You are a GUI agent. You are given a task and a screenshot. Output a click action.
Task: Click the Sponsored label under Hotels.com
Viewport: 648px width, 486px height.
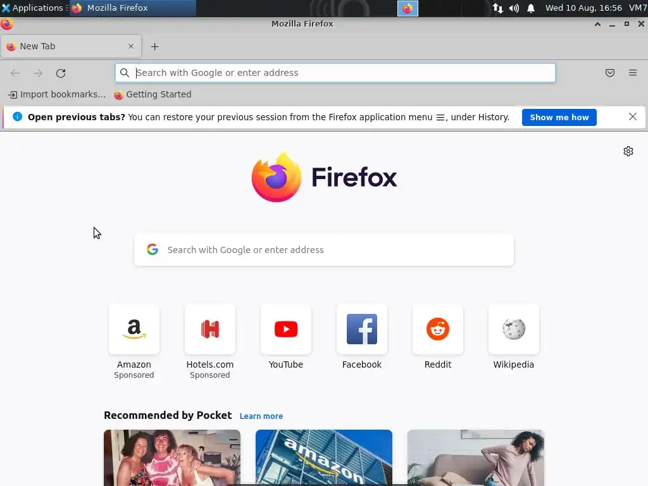[x=210, y=375]
